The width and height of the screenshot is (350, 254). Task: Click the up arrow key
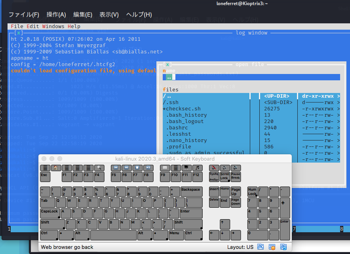pos(225,224)
